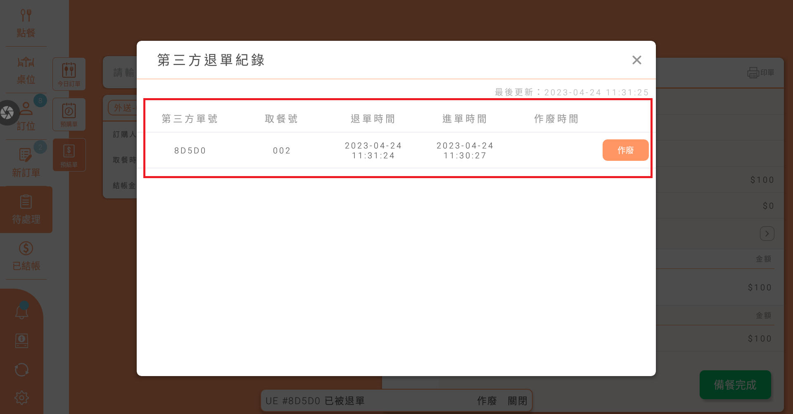The image size is (793, 414).
Task: Open 新訂單 new orders
Action: click(x=26, y=163)
